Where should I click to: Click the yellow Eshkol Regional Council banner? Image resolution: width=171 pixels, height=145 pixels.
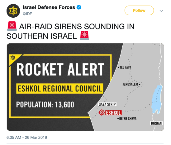[x=60, y=89]
